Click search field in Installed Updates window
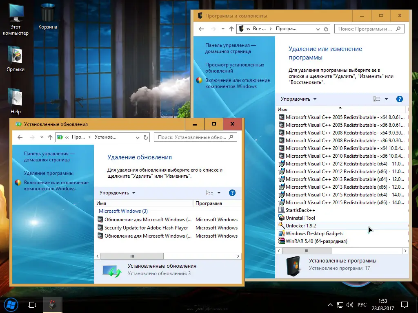 pos(196,137)
